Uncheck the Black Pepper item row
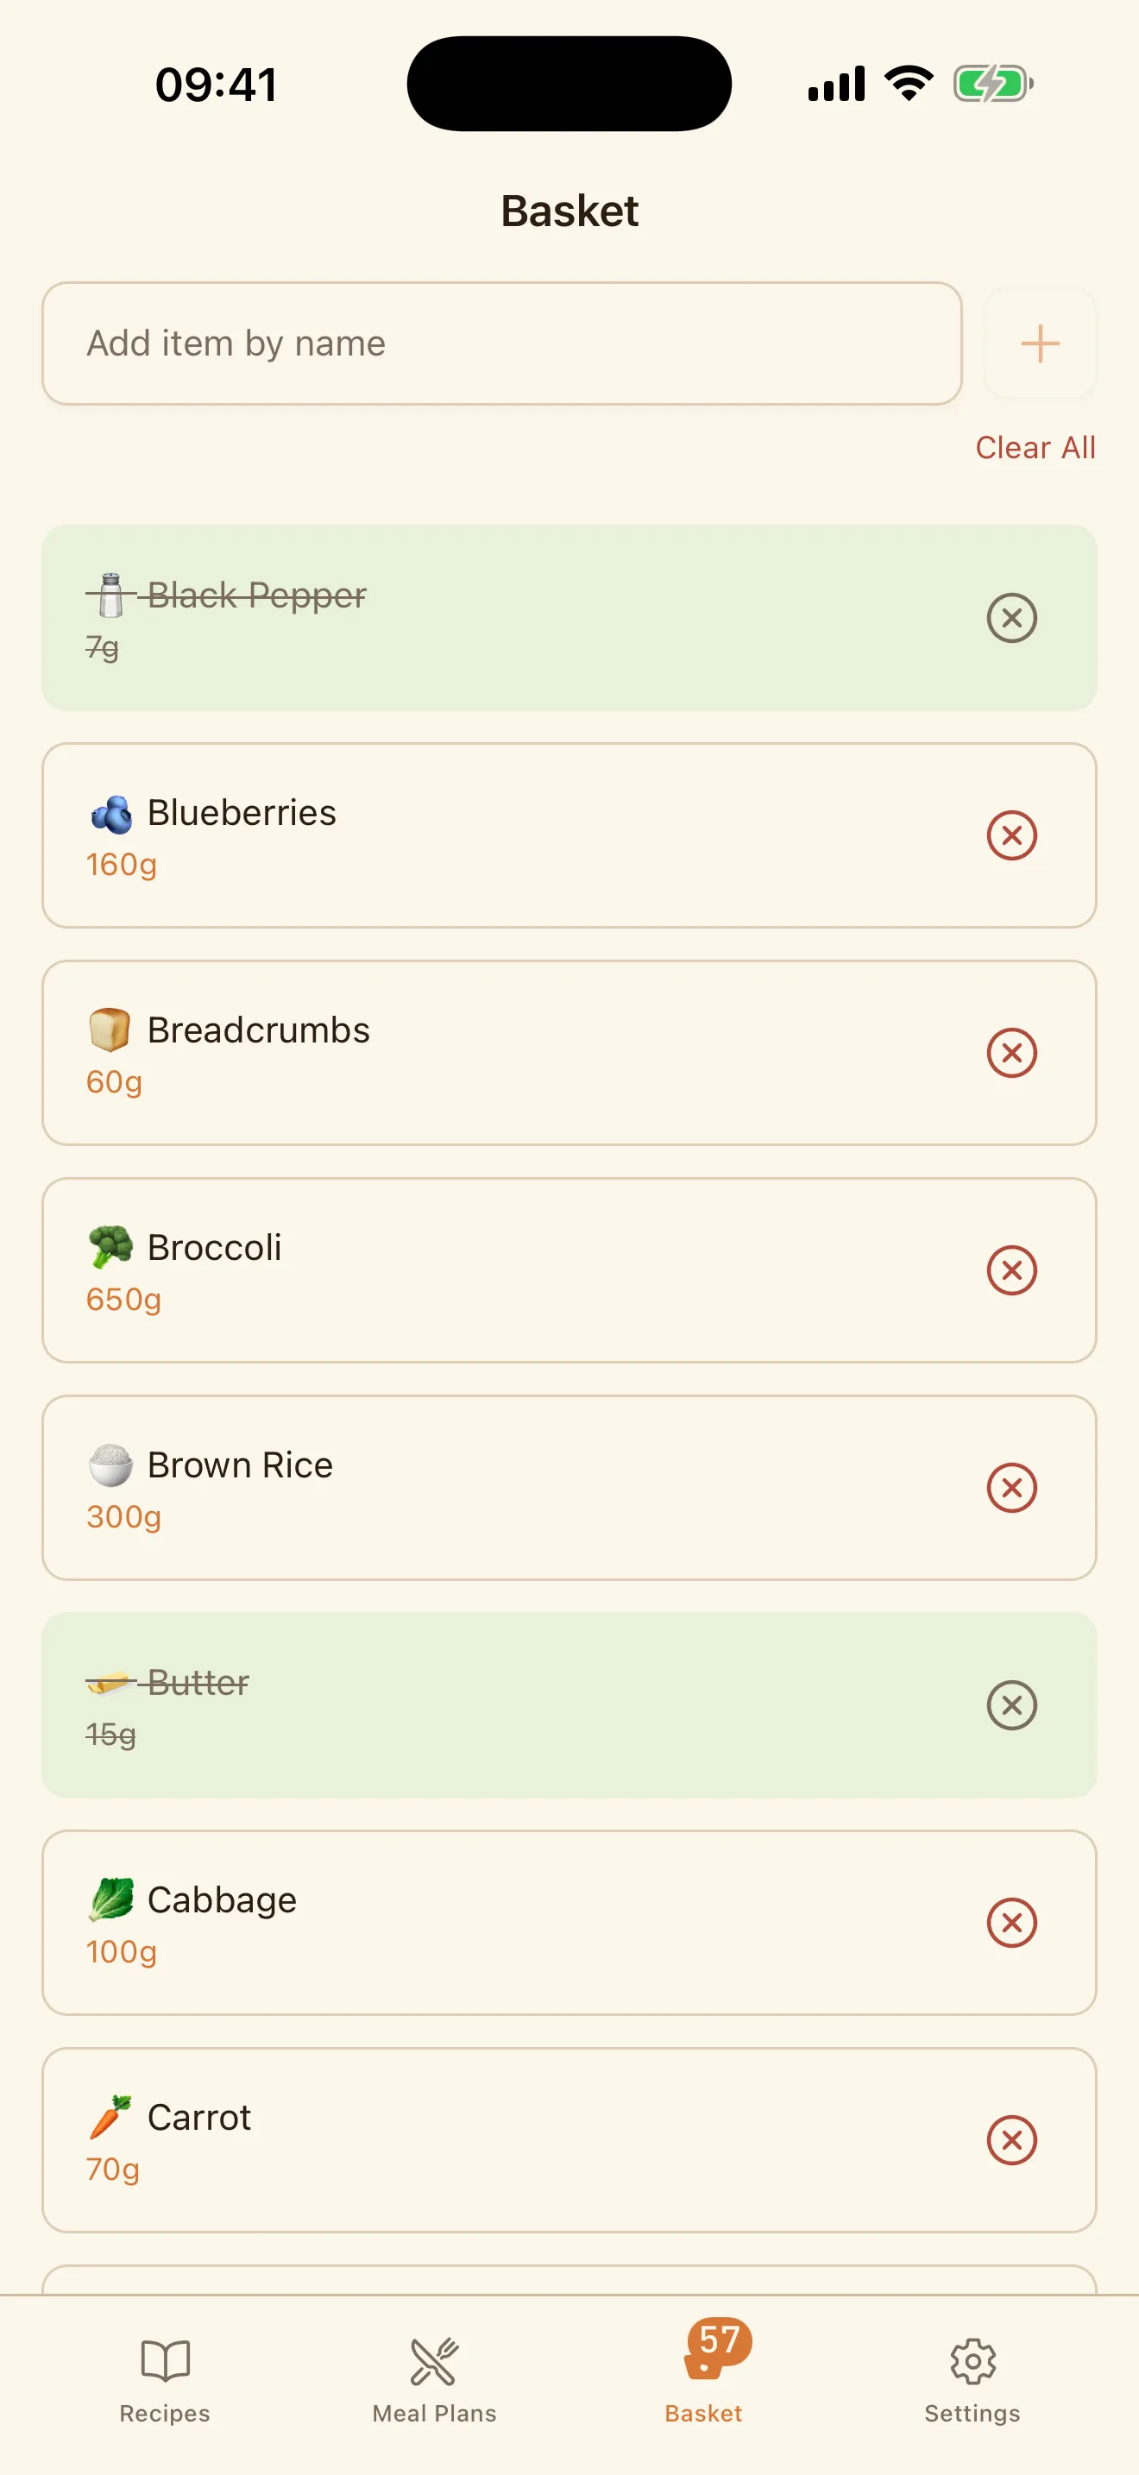Viewport: 1139px width, 2475px height. (569, 618)
